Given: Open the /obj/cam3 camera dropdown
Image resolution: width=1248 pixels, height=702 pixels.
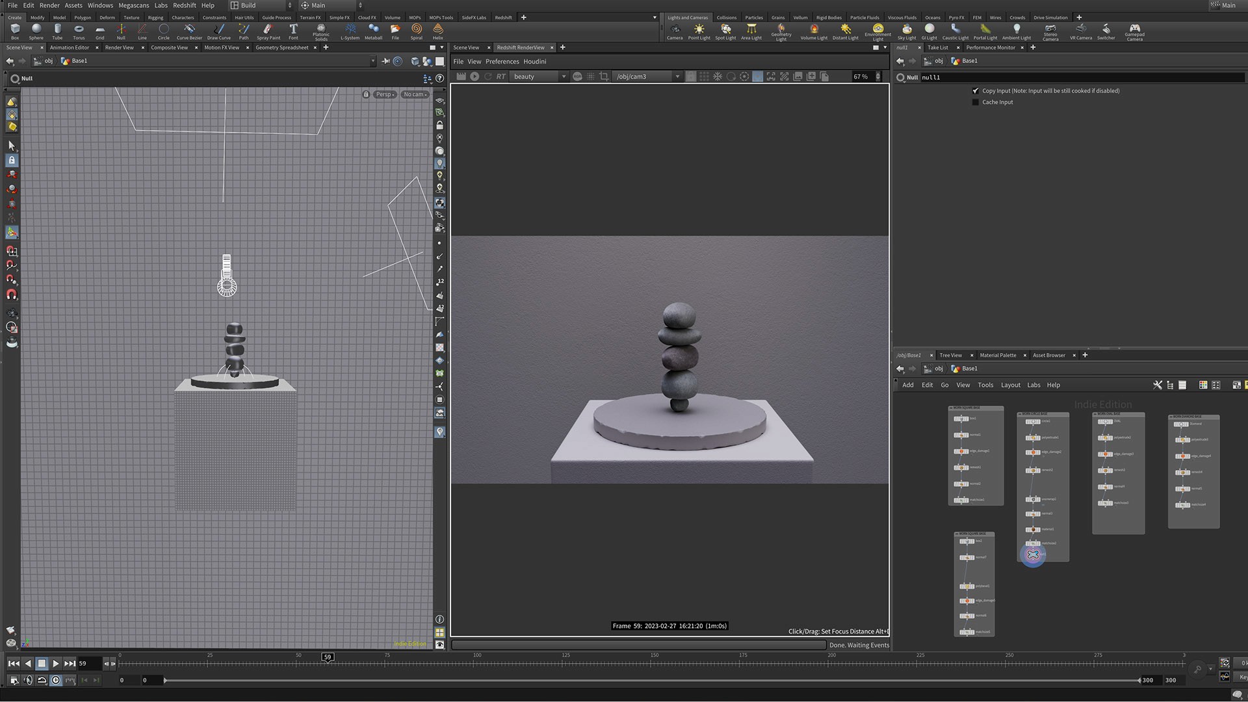Looking at the screenshot, I should coord(647,77).
